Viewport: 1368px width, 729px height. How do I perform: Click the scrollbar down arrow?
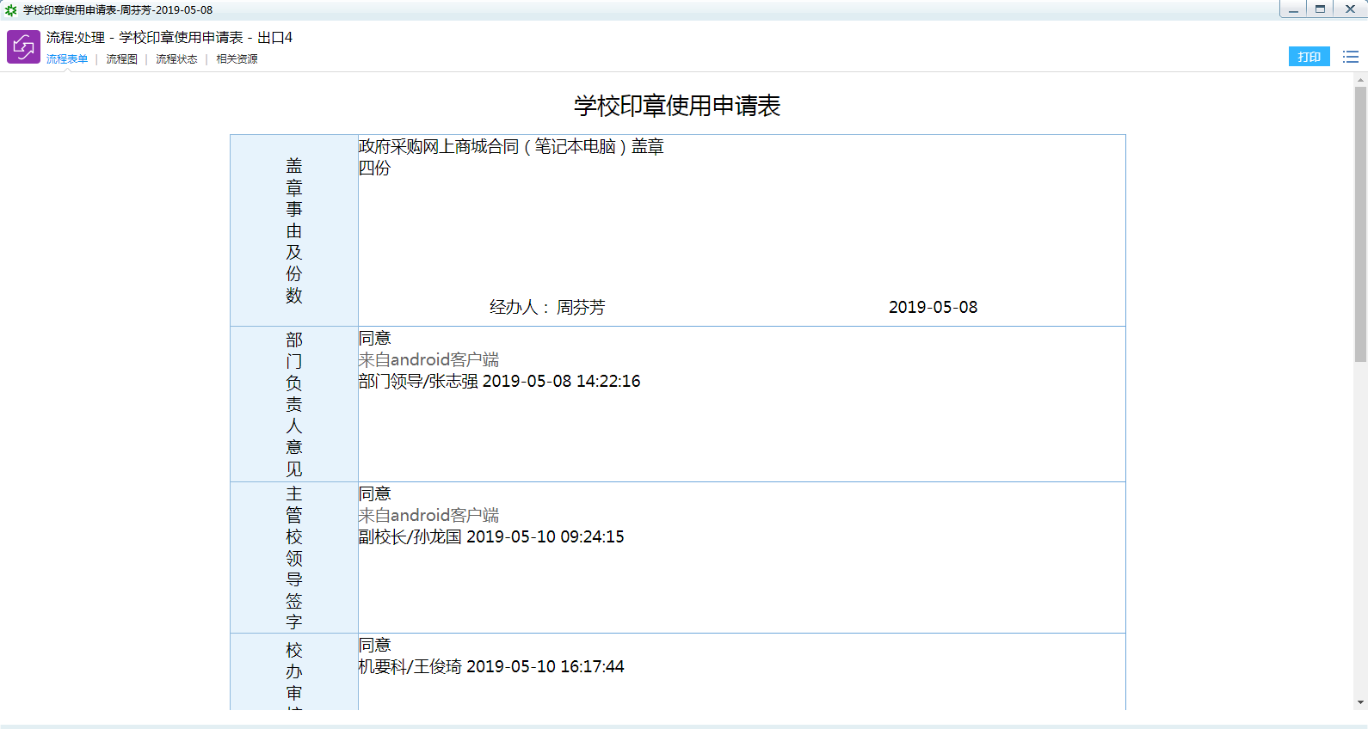coord(1360,702)
